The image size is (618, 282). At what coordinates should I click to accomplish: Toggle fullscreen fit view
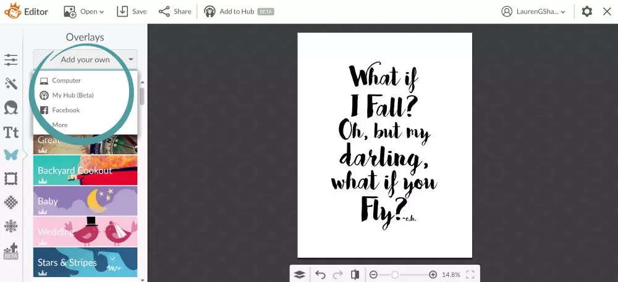click(470, 275)
